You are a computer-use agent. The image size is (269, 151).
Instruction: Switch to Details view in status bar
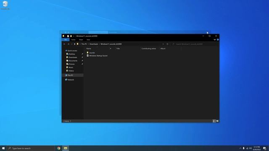pyautogui.click(x=214, y=121)
